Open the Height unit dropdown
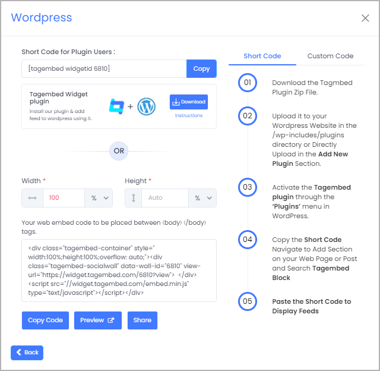The width and height of the screenshot is (380, 371). tap(202, 198)
